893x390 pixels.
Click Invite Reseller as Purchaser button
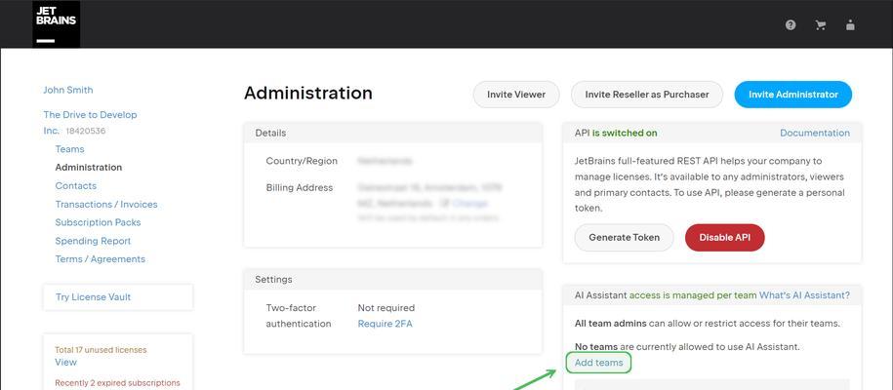coord(647,95)
